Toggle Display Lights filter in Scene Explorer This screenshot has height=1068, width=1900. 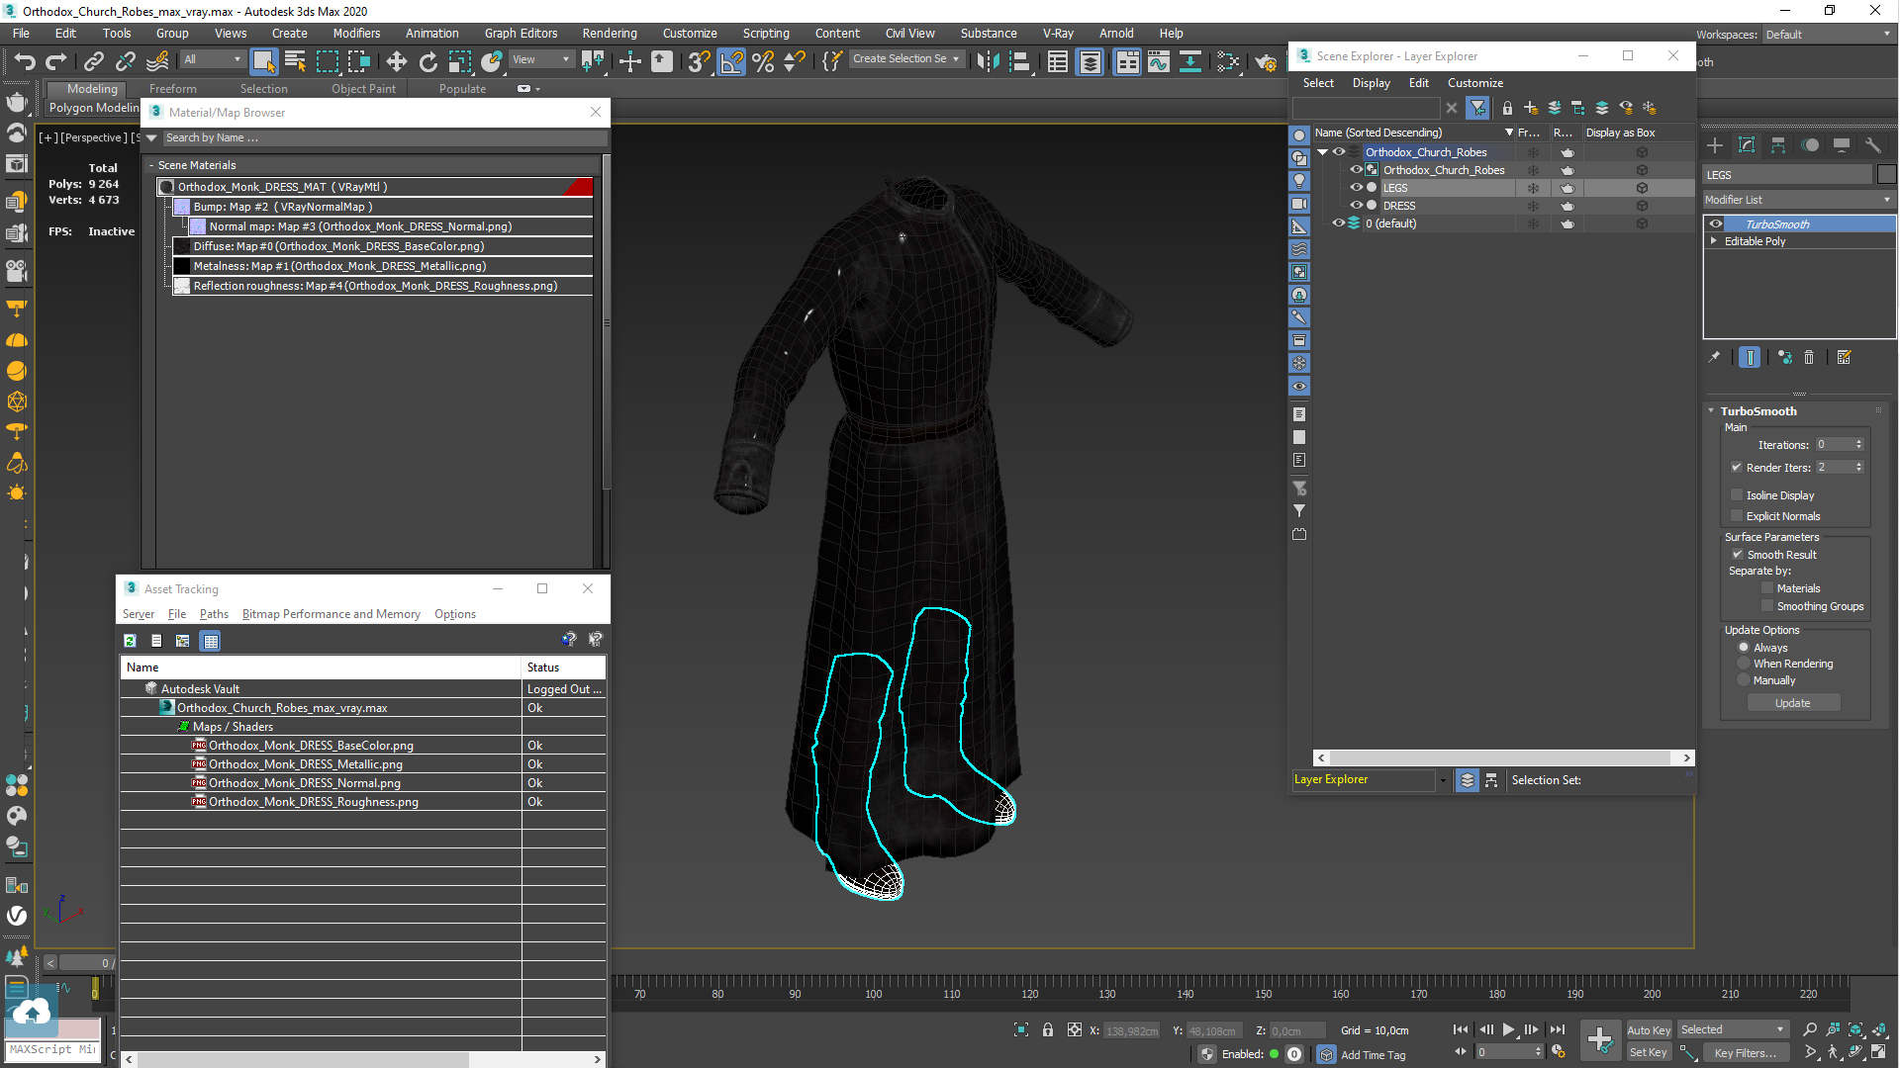[x=1299, y=181]
